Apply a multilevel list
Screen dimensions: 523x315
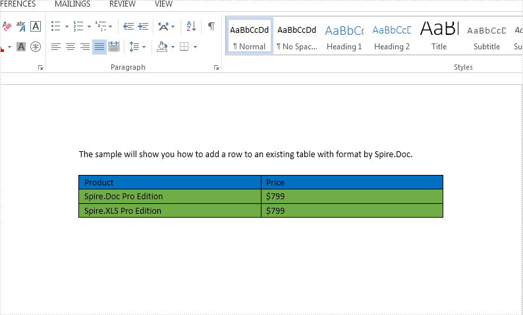(x=101, y=26)
